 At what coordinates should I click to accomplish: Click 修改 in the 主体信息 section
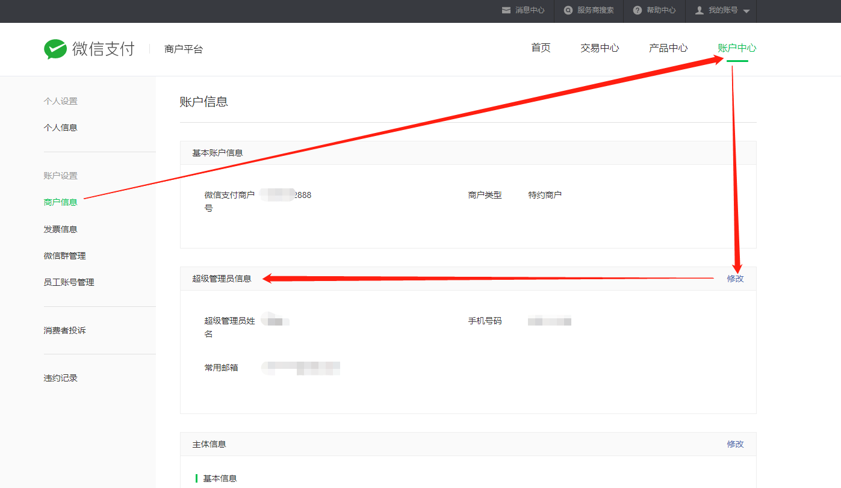click(x=735, y=444)
